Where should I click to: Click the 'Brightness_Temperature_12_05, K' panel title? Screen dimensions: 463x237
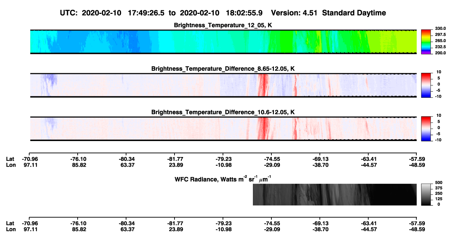(x=223, y=25)
